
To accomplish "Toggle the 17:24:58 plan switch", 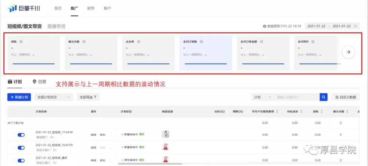I will [21, 135].
